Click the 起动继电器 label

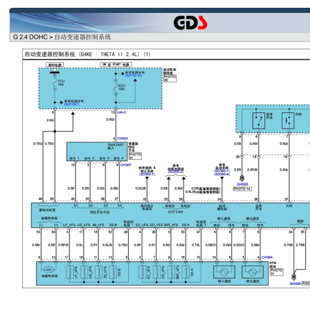[222, 207]
